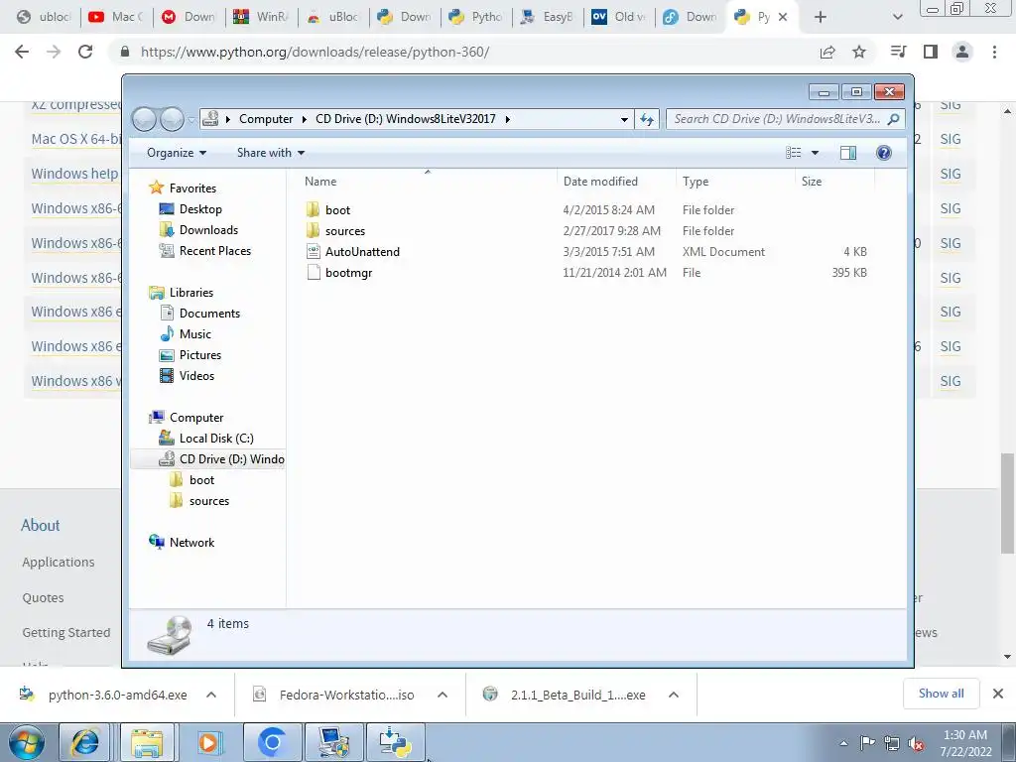Switch to the Old v tab
The image size is (1016, 762).
click(619, 17)
